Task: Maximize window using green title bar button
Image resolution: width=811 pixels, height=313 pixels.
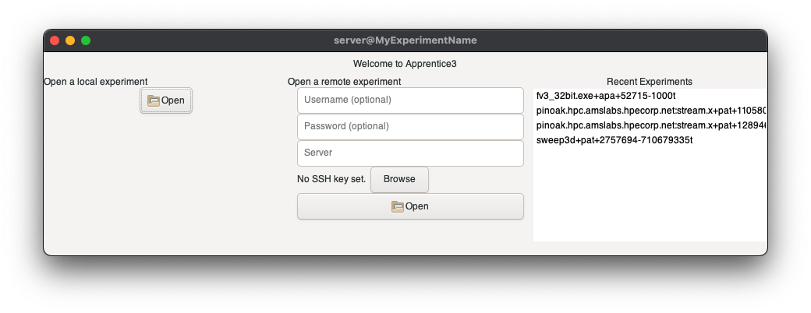Action: click(86, 40)
